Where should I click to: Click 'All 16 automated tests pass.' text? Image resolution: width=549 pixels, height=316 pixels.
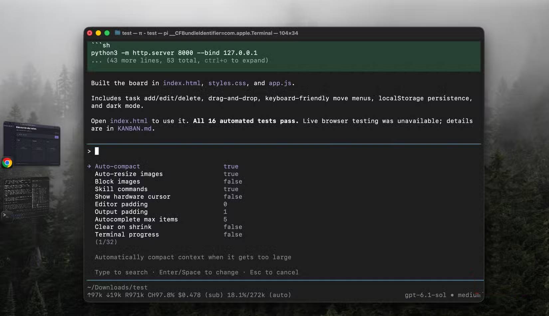point(246,121)
